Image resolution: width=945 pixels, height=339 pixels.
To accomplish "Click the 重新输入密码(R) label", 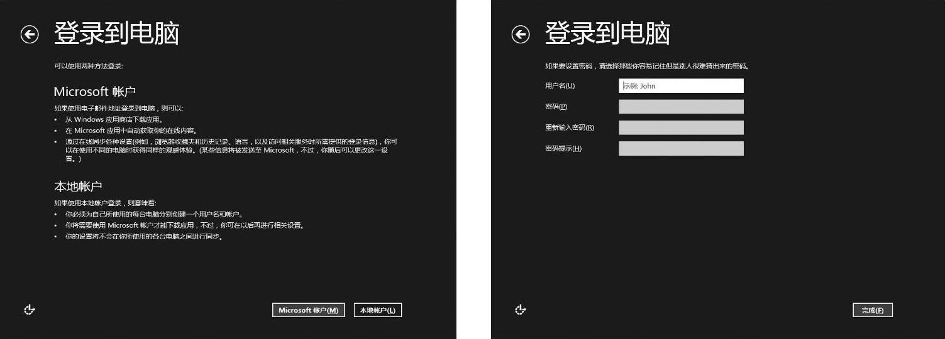I will pos(570,127).
